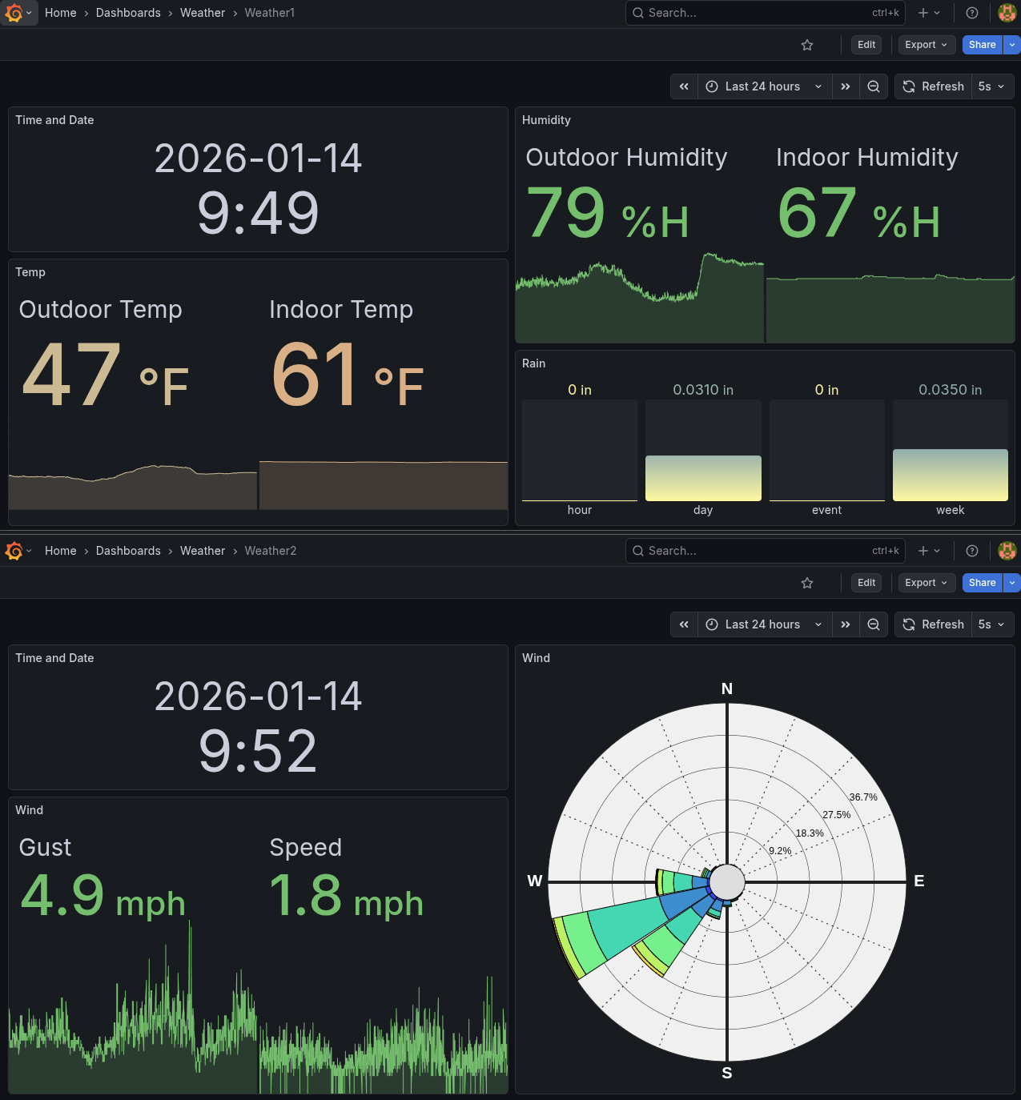Go to Home breadcrumb in Weather1 window
This screenshot has width=1021, height=1100.
point(61,13)
